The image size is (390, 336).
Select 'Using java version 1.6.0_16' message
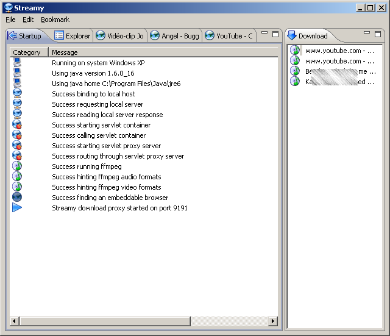93,73
